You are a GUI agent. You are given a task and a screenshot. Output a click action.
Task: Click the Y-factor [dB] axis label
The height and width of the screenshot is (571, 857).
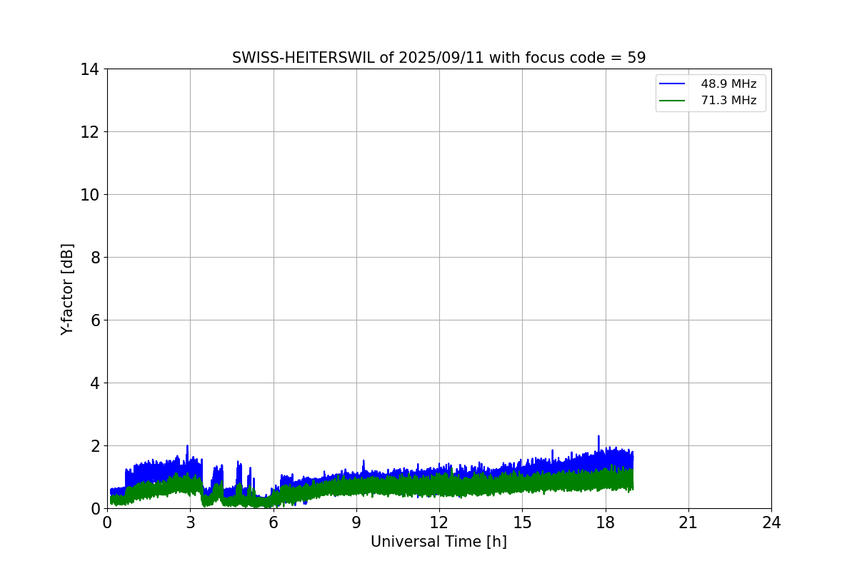(67, 289)
